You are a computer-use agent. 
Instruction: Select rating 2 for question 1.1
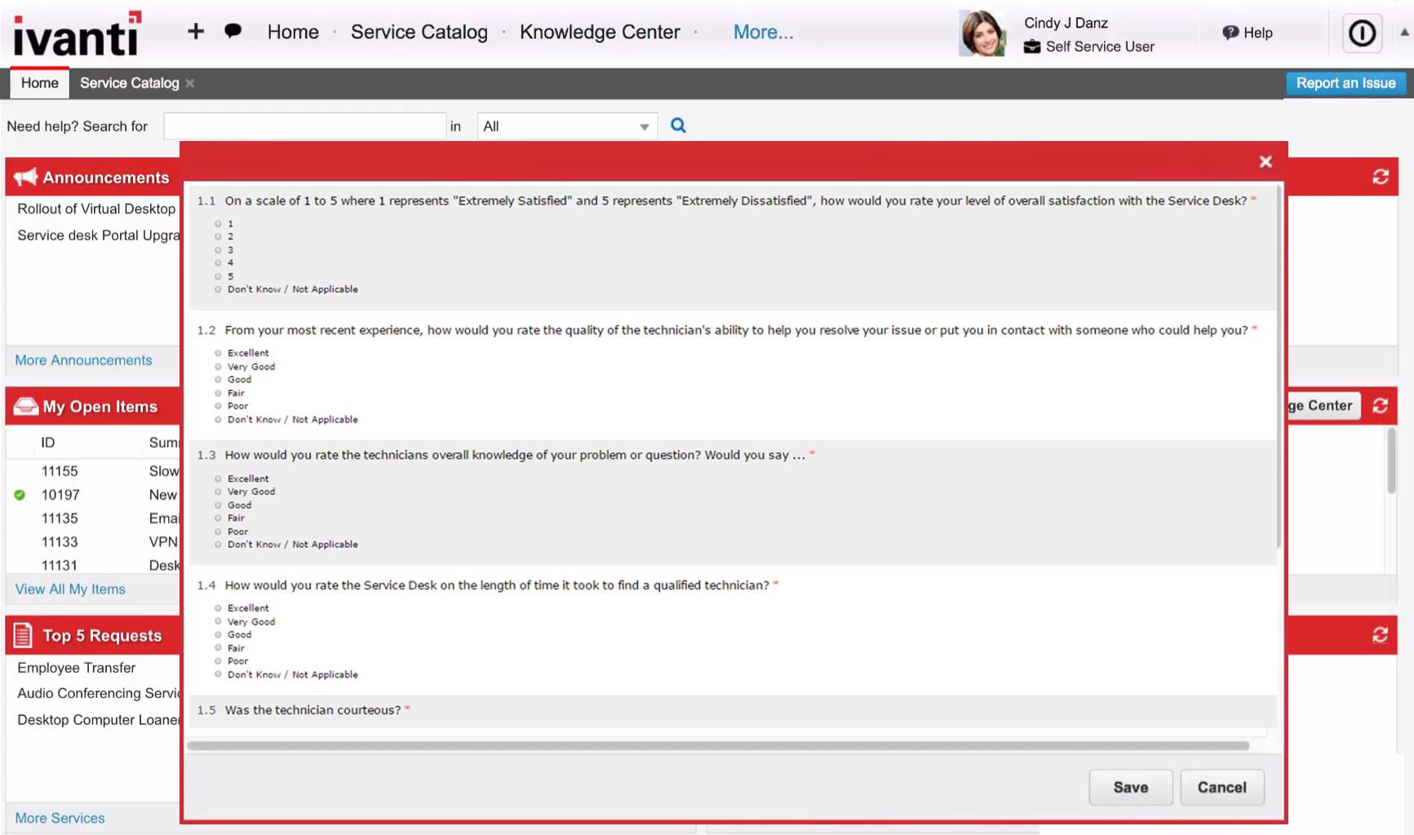pos(218,236)
